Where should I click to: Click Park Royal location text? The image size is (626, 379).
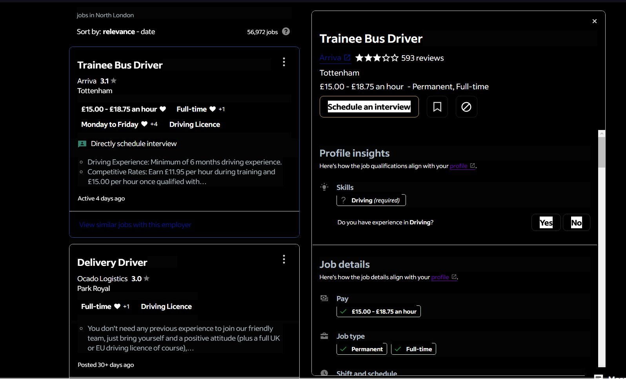93,289
